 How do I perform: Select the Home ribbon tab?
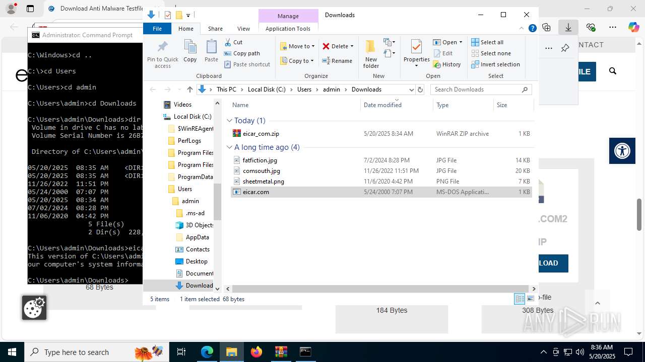tap(186, 29)
